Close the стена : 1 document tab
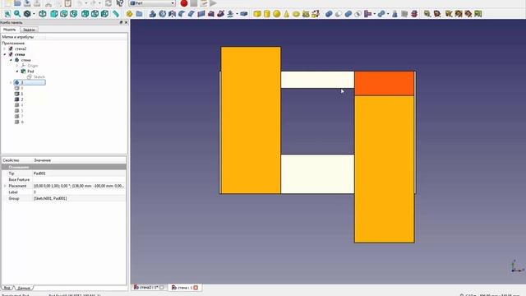 click(196, 288)
